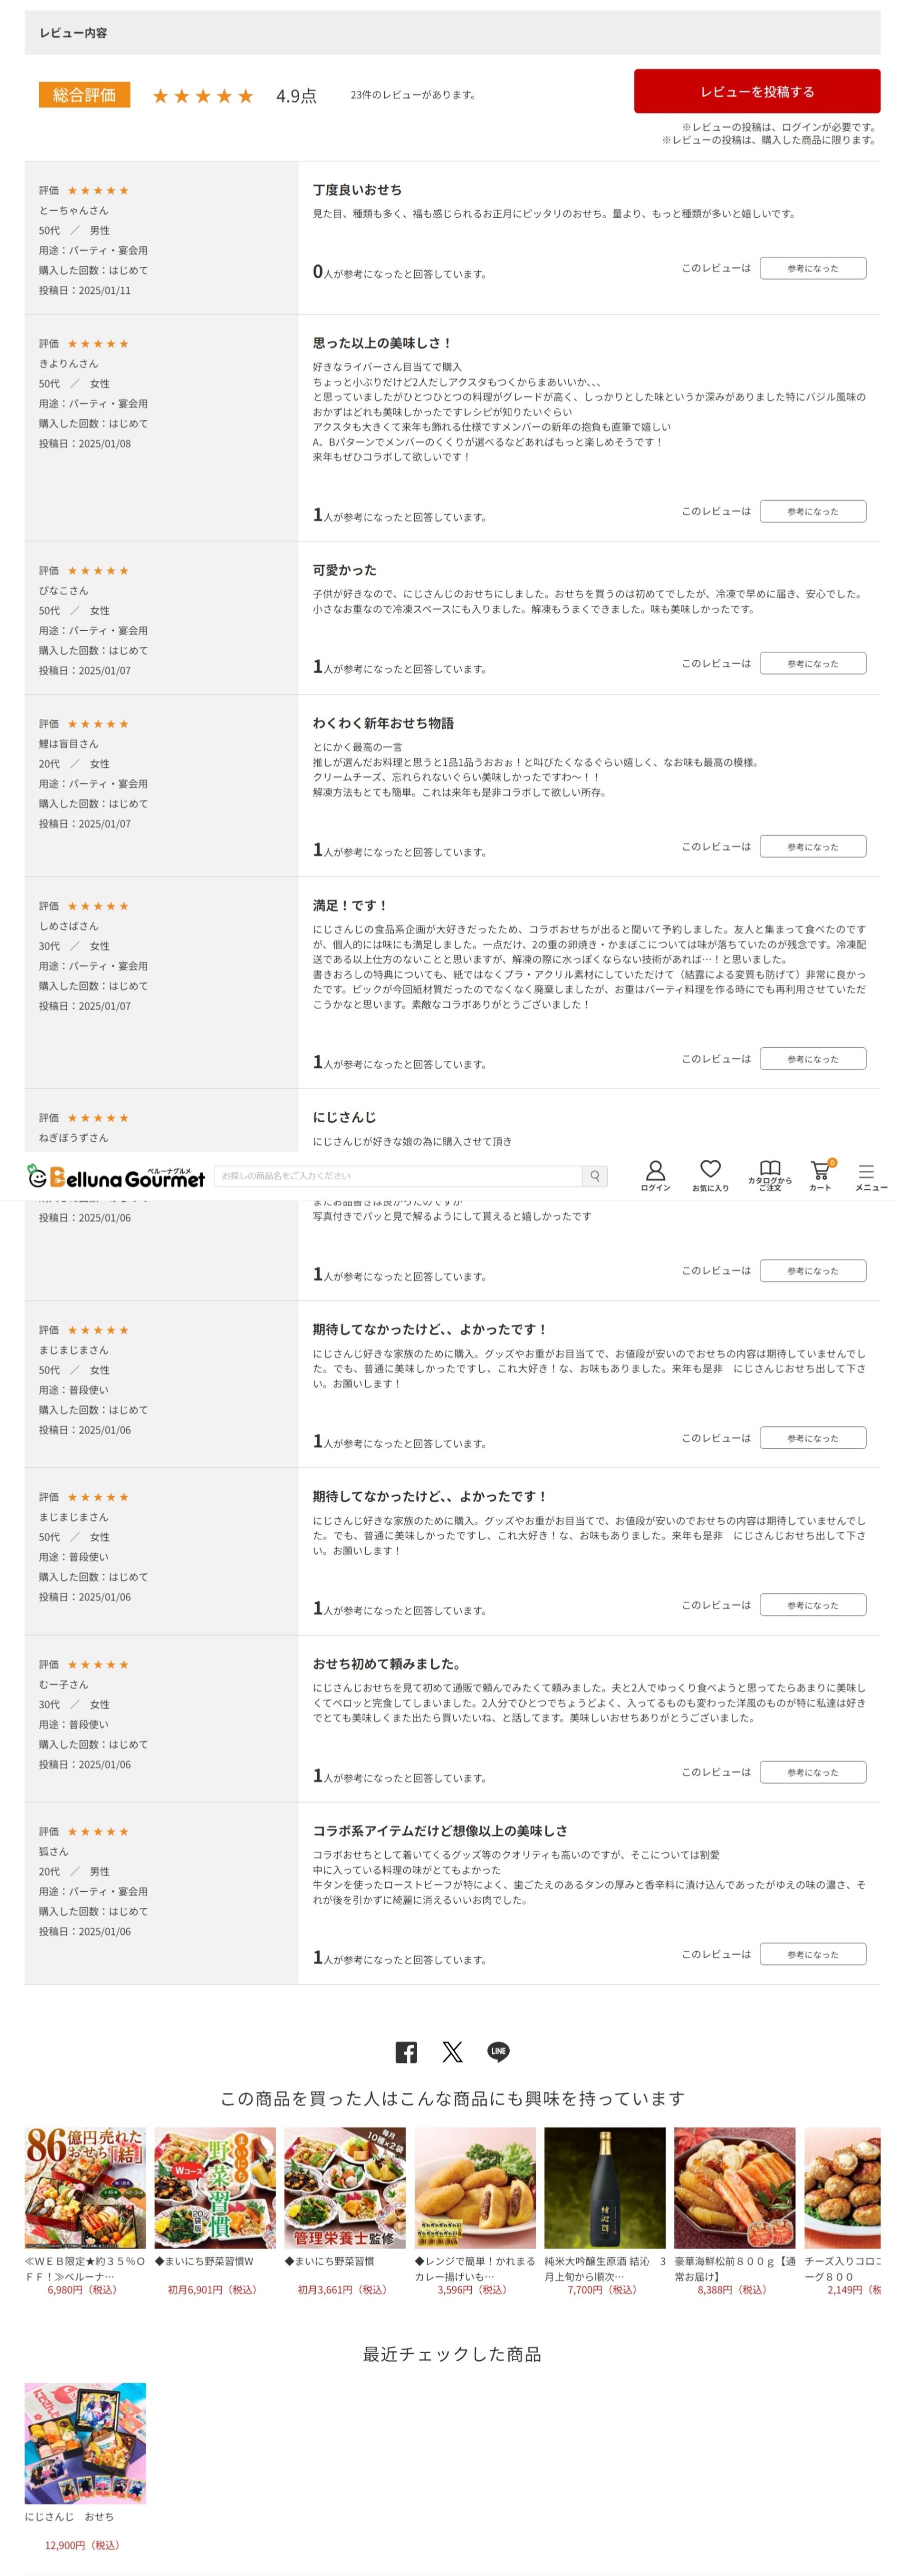Mark the 丁度良いおせち review as helpful
The width and height of the screenshot is (900, 2576).
812,268
